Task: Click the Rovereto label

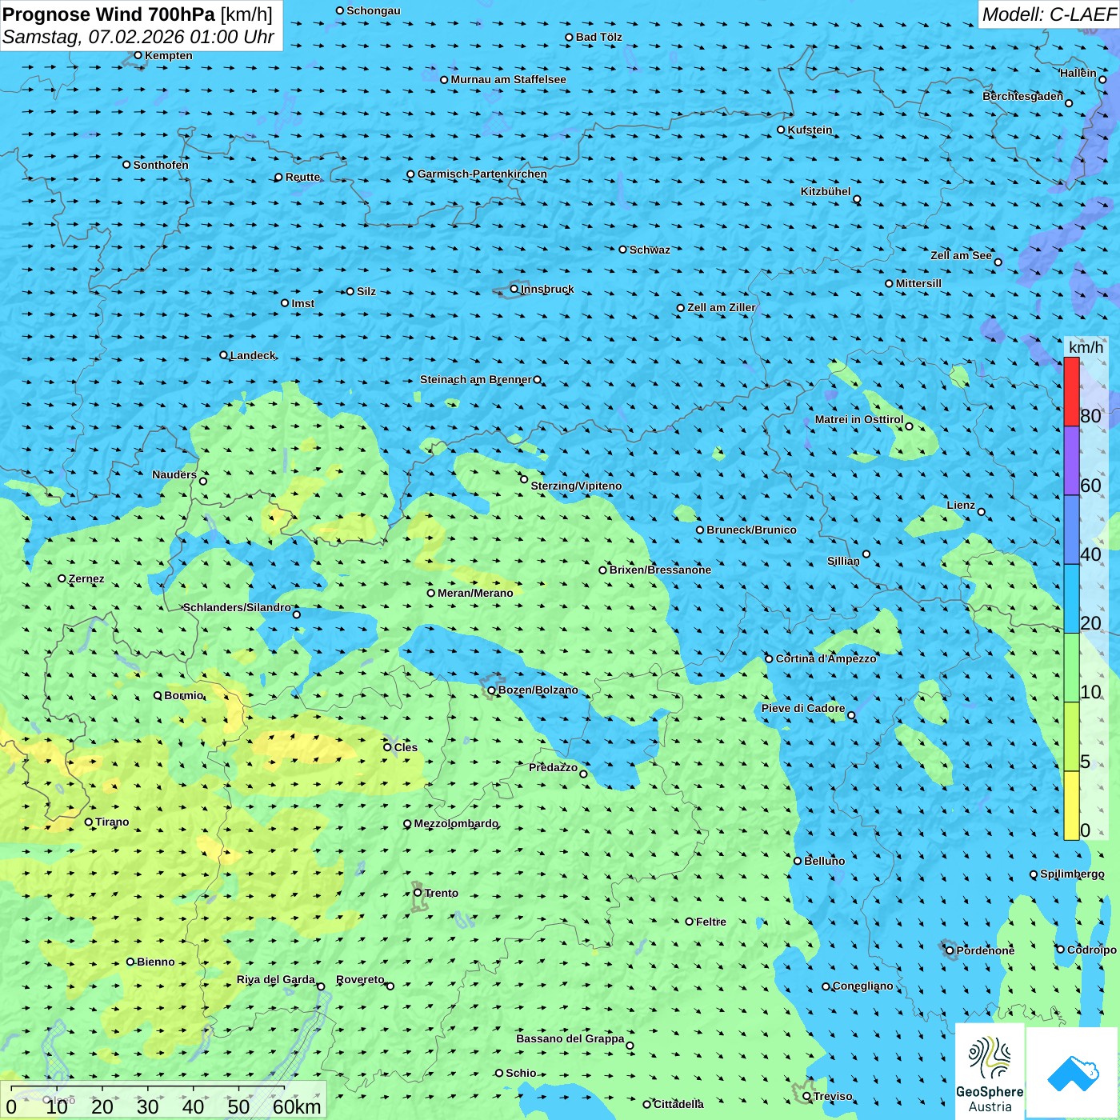Action: click(361, 979)
